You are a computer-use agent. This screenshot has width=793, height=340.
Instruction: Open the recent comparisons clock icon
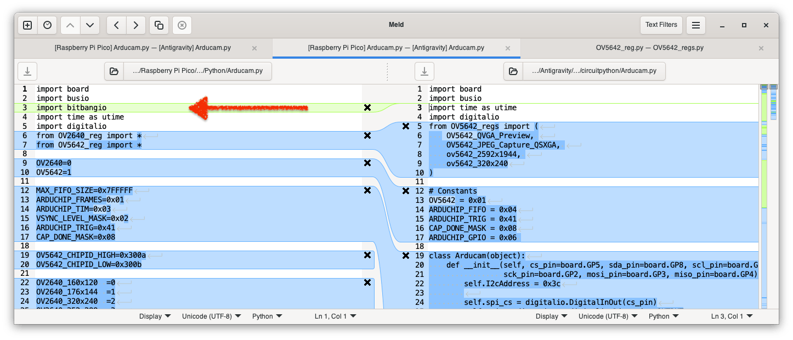click(x=48, y=25)
